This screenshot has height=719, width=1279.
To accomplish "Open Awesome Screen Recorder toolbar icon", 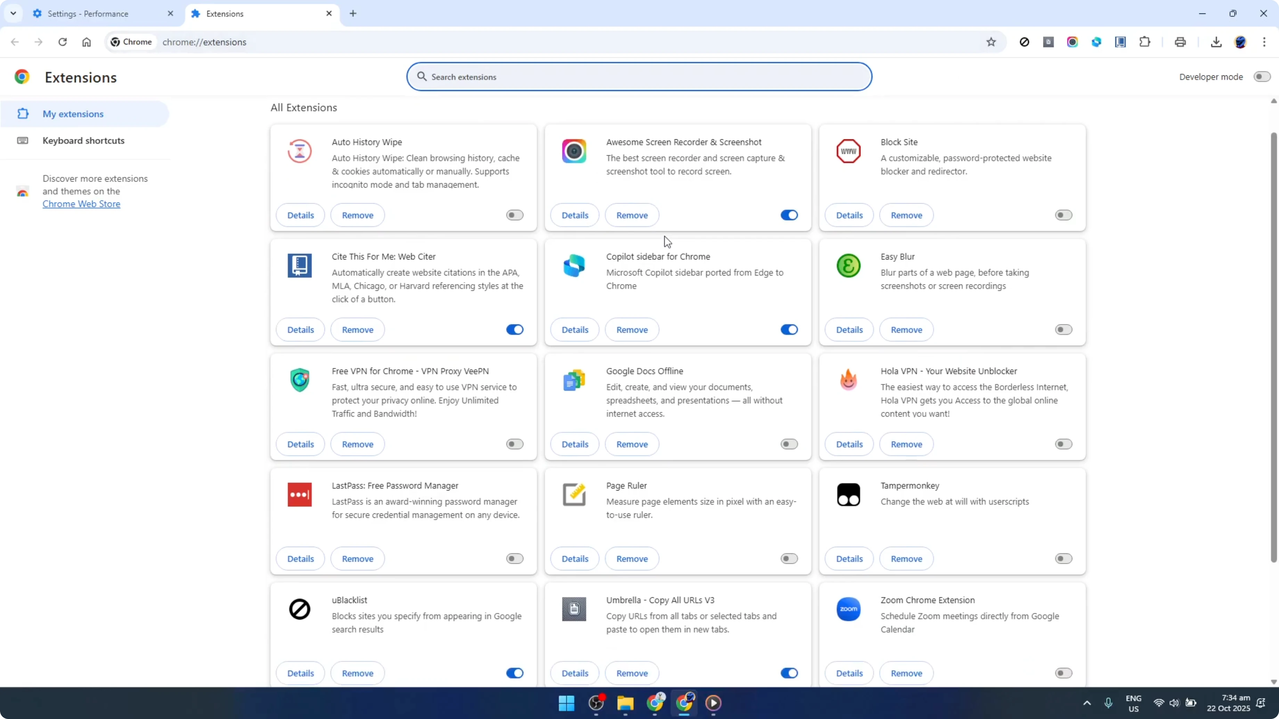I will tap(1073, 42).
